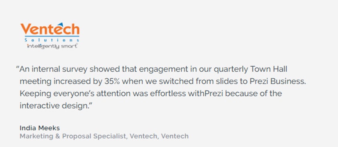The image size is (338, 147).
Task: Click the last Ventech in the job title
Action: click(175, 136)
